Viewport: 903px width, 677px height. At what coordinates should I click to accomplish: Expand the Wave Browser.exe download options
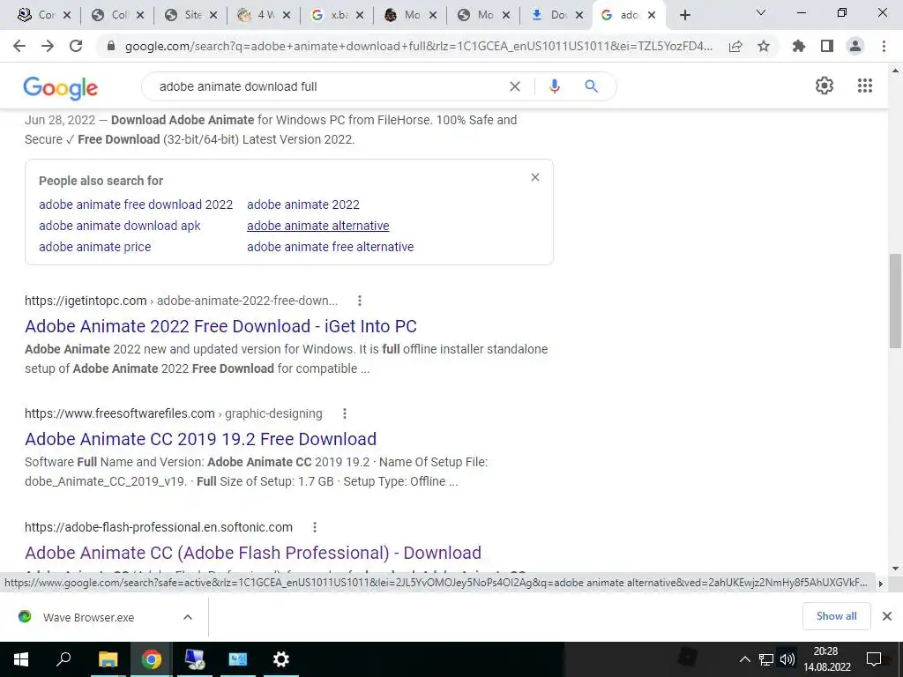point(188,617)
